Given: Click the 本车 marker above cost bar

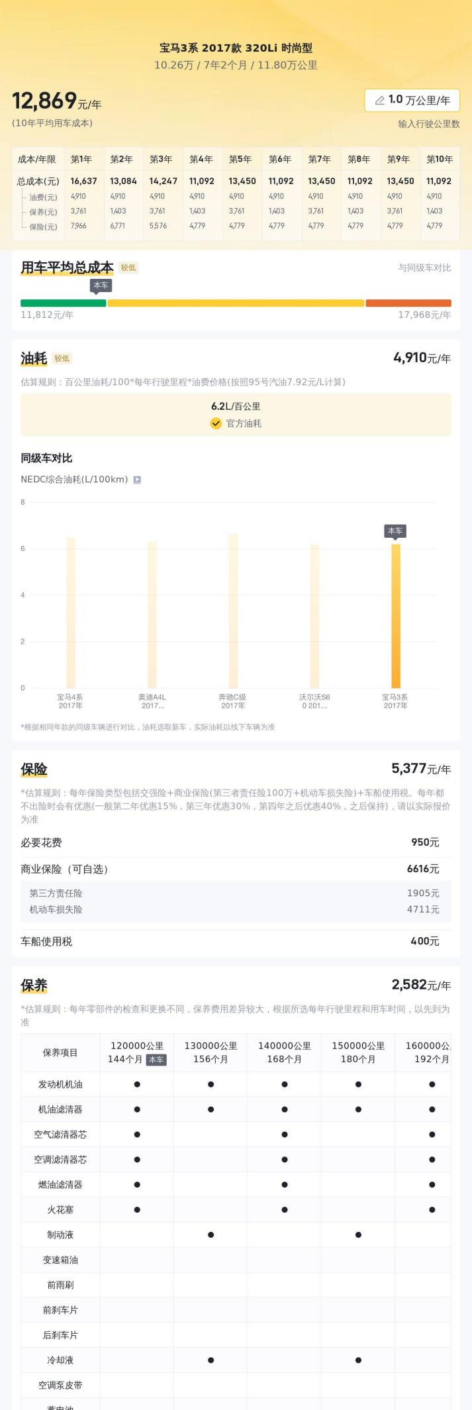Looking at the screenshot, I should 101,285.
